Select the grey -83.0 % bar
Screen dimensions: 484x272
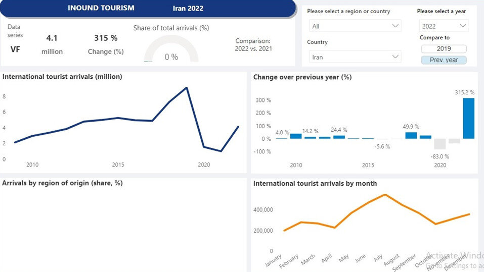coord(439,144)
